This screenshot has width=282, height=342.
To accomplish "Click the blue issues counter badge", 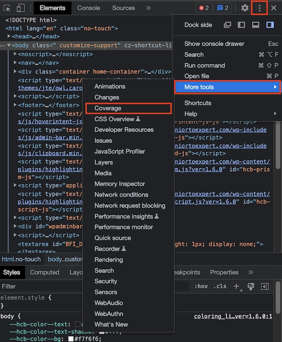I will (223, 8).
